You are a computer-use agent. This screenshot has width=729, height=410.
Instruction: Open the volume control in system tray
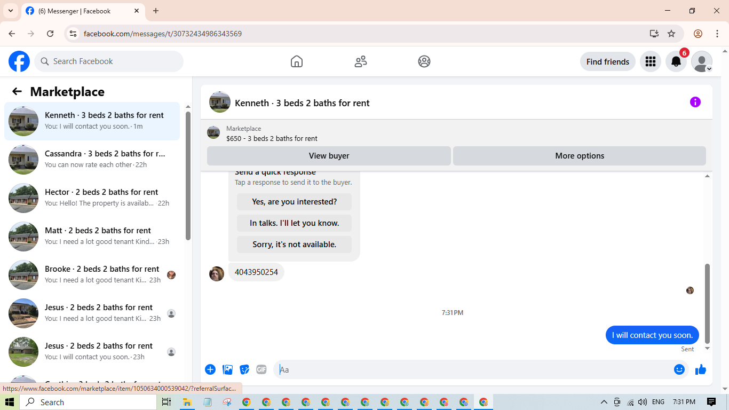643,402
